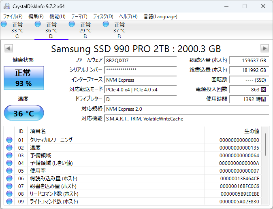Click status orb of attribute 04 row
The width and height of the screenshot is (273, 209).
pos(9,163)
